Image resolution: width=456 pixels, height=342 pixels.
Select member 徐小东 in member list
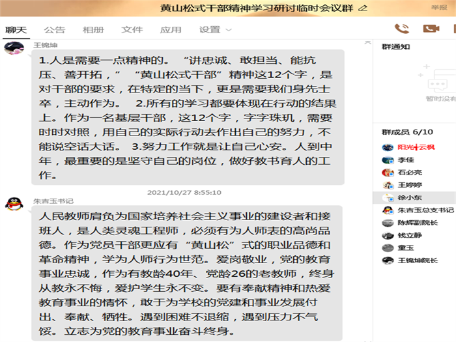409,197
